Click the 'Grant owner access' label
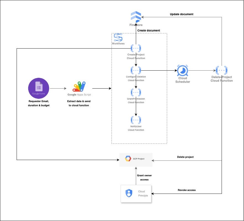 point(144,177)
